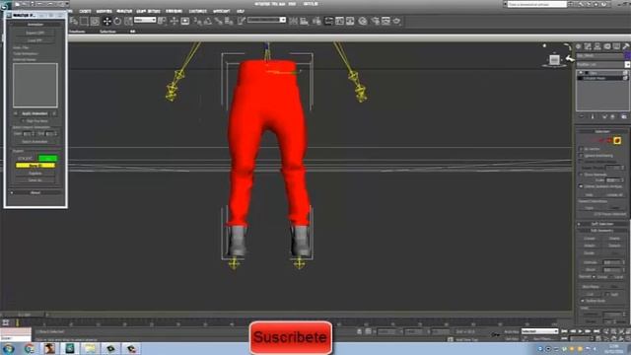The image size is (631, 355).
Task: Click Configure Modifier Sets icon
Action: [624, 116]
